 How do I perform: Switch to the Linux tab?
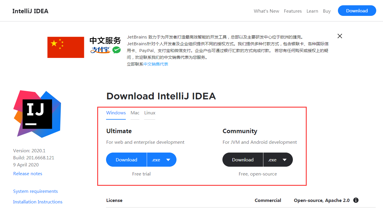tap(150, 113)
